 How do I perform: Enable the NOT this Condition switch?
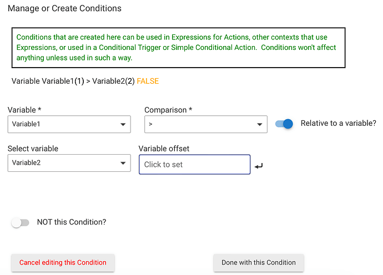[20, 223]
